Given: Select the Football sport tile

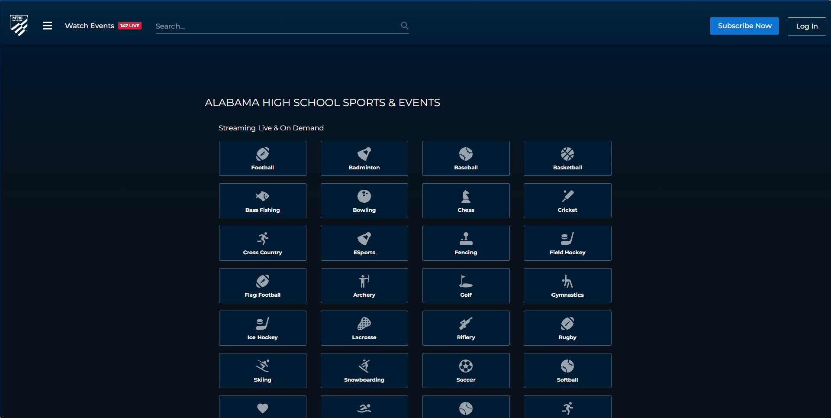Looking at the screenshot, I should tap(262, 158).
